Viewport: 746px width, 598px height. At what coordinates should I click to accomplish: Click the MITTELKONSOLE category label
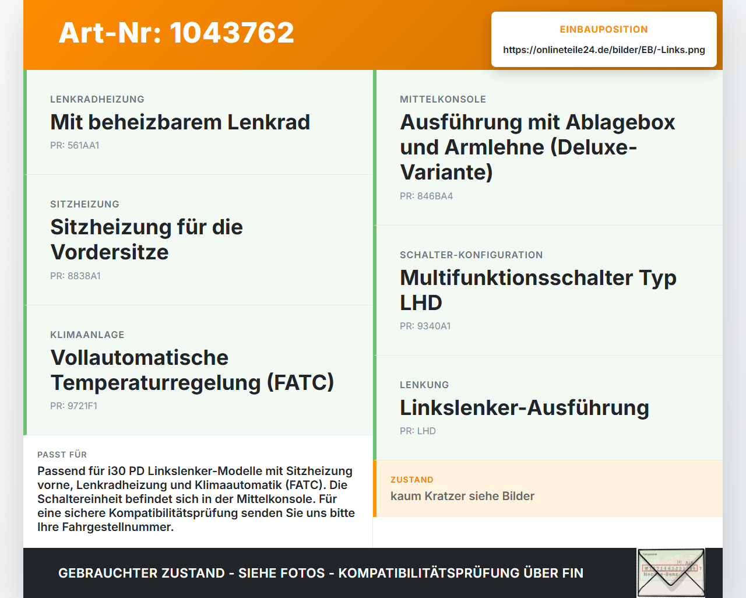coord(443,99)
